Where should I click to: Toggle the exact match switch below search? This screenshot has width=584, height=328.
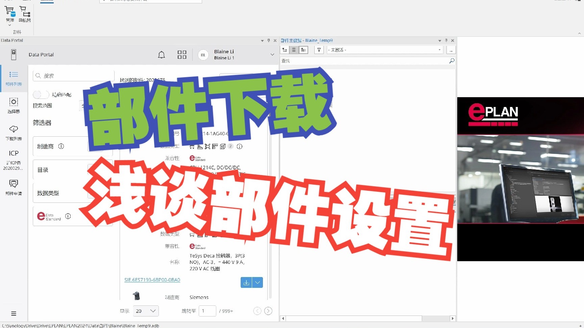41,94
